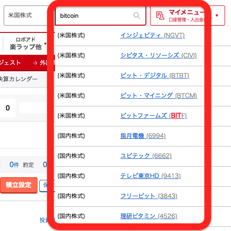Open the 決算カレンダー tab
The width and height of the screenshot is (231, 231).
[18, 79]
